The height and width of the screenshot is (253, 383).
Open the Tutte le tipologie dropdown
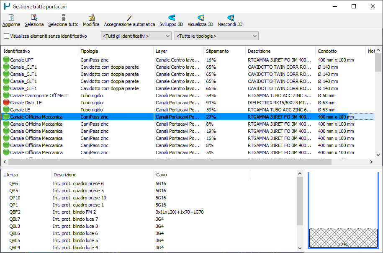pyautogui.click(x=216, y=36)
